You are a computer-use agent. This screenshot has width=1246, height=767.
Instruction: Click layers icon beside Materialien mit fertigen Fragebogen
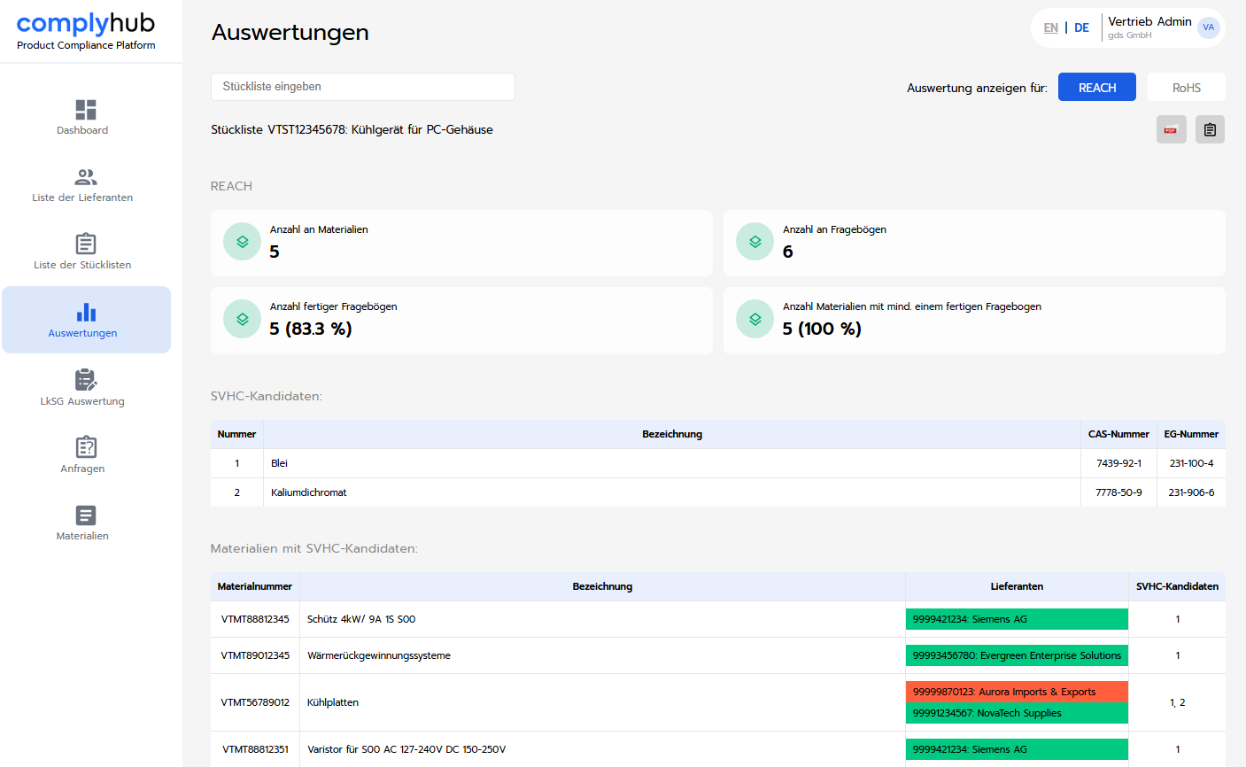pyautogui.click(x=755, y=319)
